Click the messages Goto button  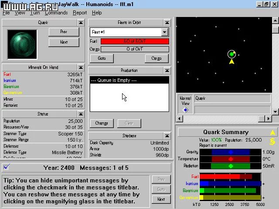(x=161, y=189)
